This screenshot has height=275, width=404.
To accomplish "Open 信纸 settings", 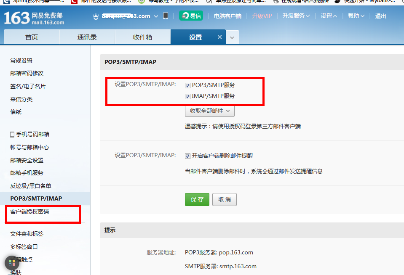I will 16,112.
